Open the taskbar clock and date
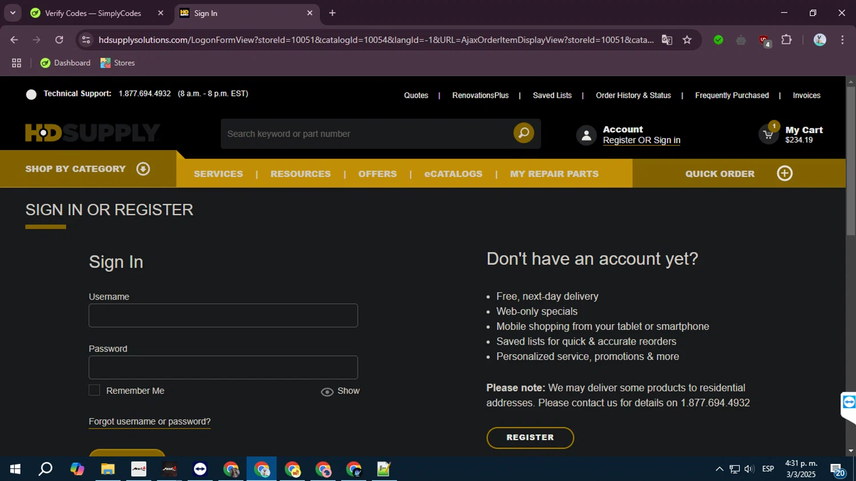856x481 pixels. (801, 469)
